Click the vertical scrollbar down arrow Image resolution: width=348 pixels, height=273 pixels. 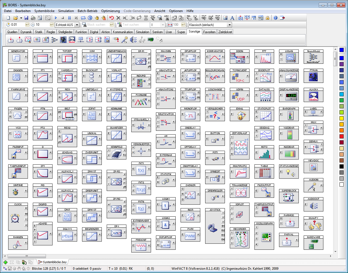tap(335, 252)
